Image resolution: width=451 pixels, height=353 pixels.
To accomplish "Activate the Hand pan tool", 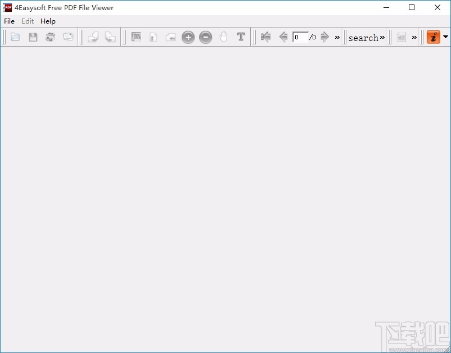I will (223, 37).
